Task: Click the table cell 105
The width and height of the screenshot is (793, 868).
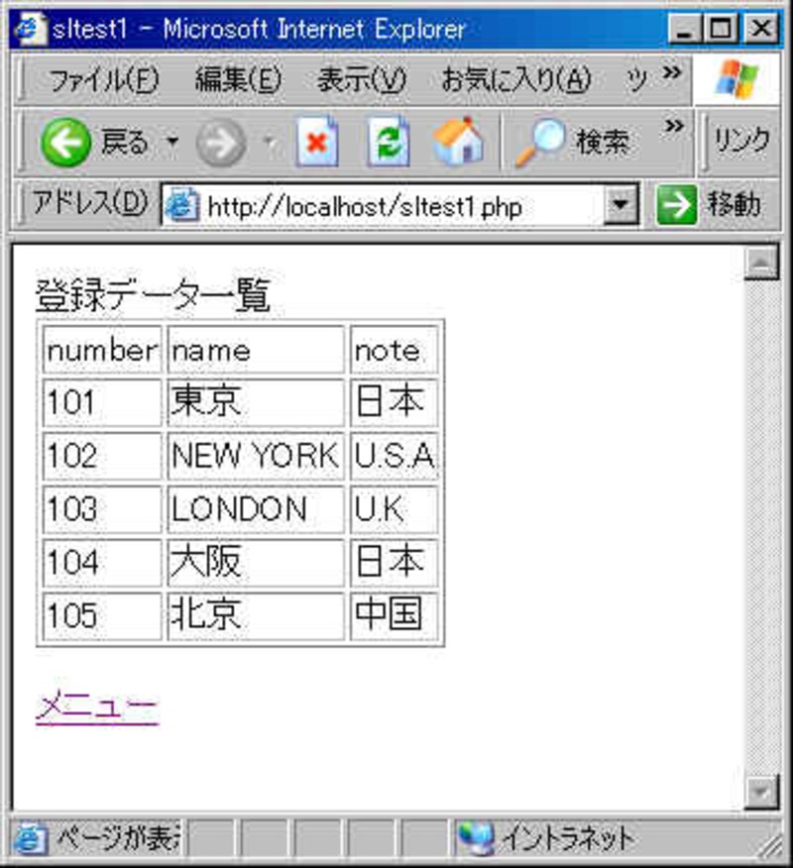Action: pyautogui.click(x=102, y=615)
